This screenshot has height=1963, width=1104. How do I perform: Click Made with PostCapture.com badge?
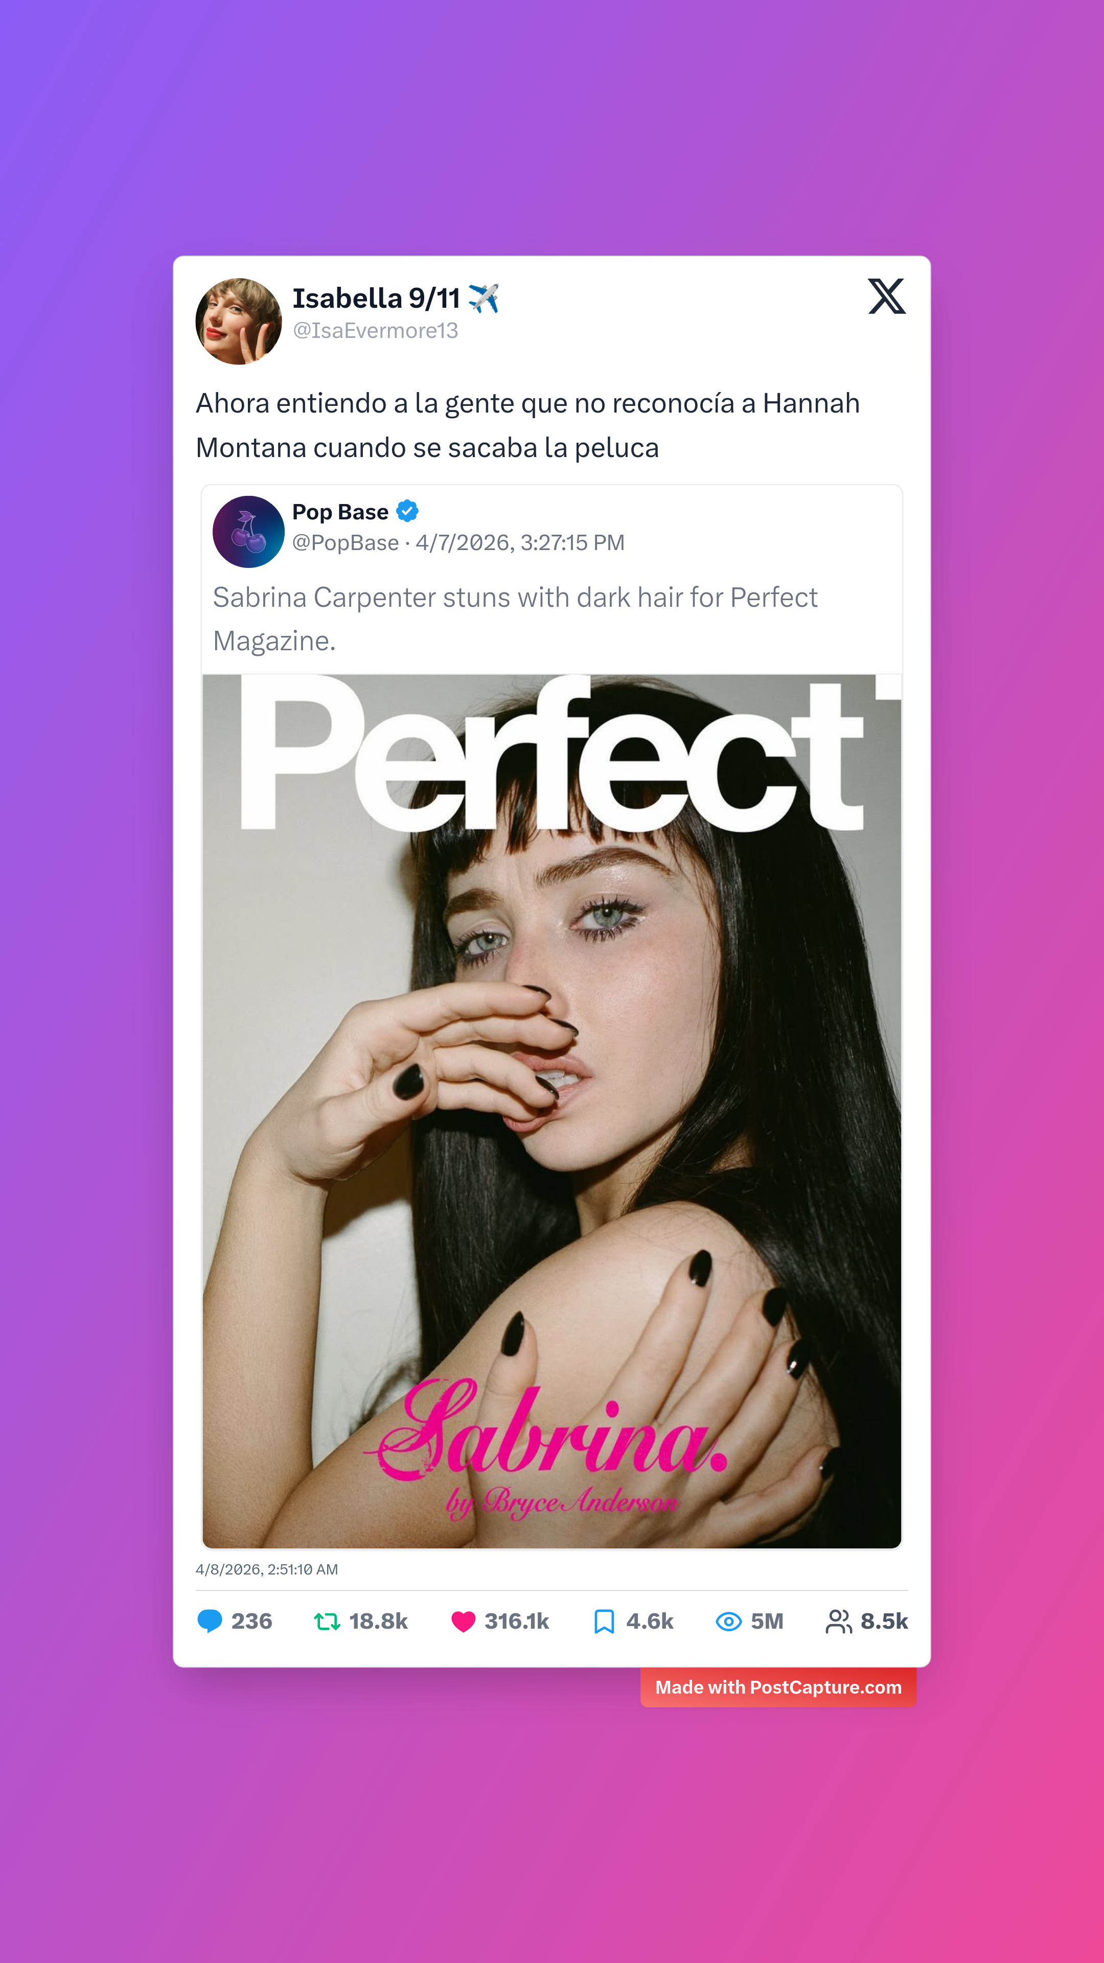pyautogui.click(x=778, y=1687)
